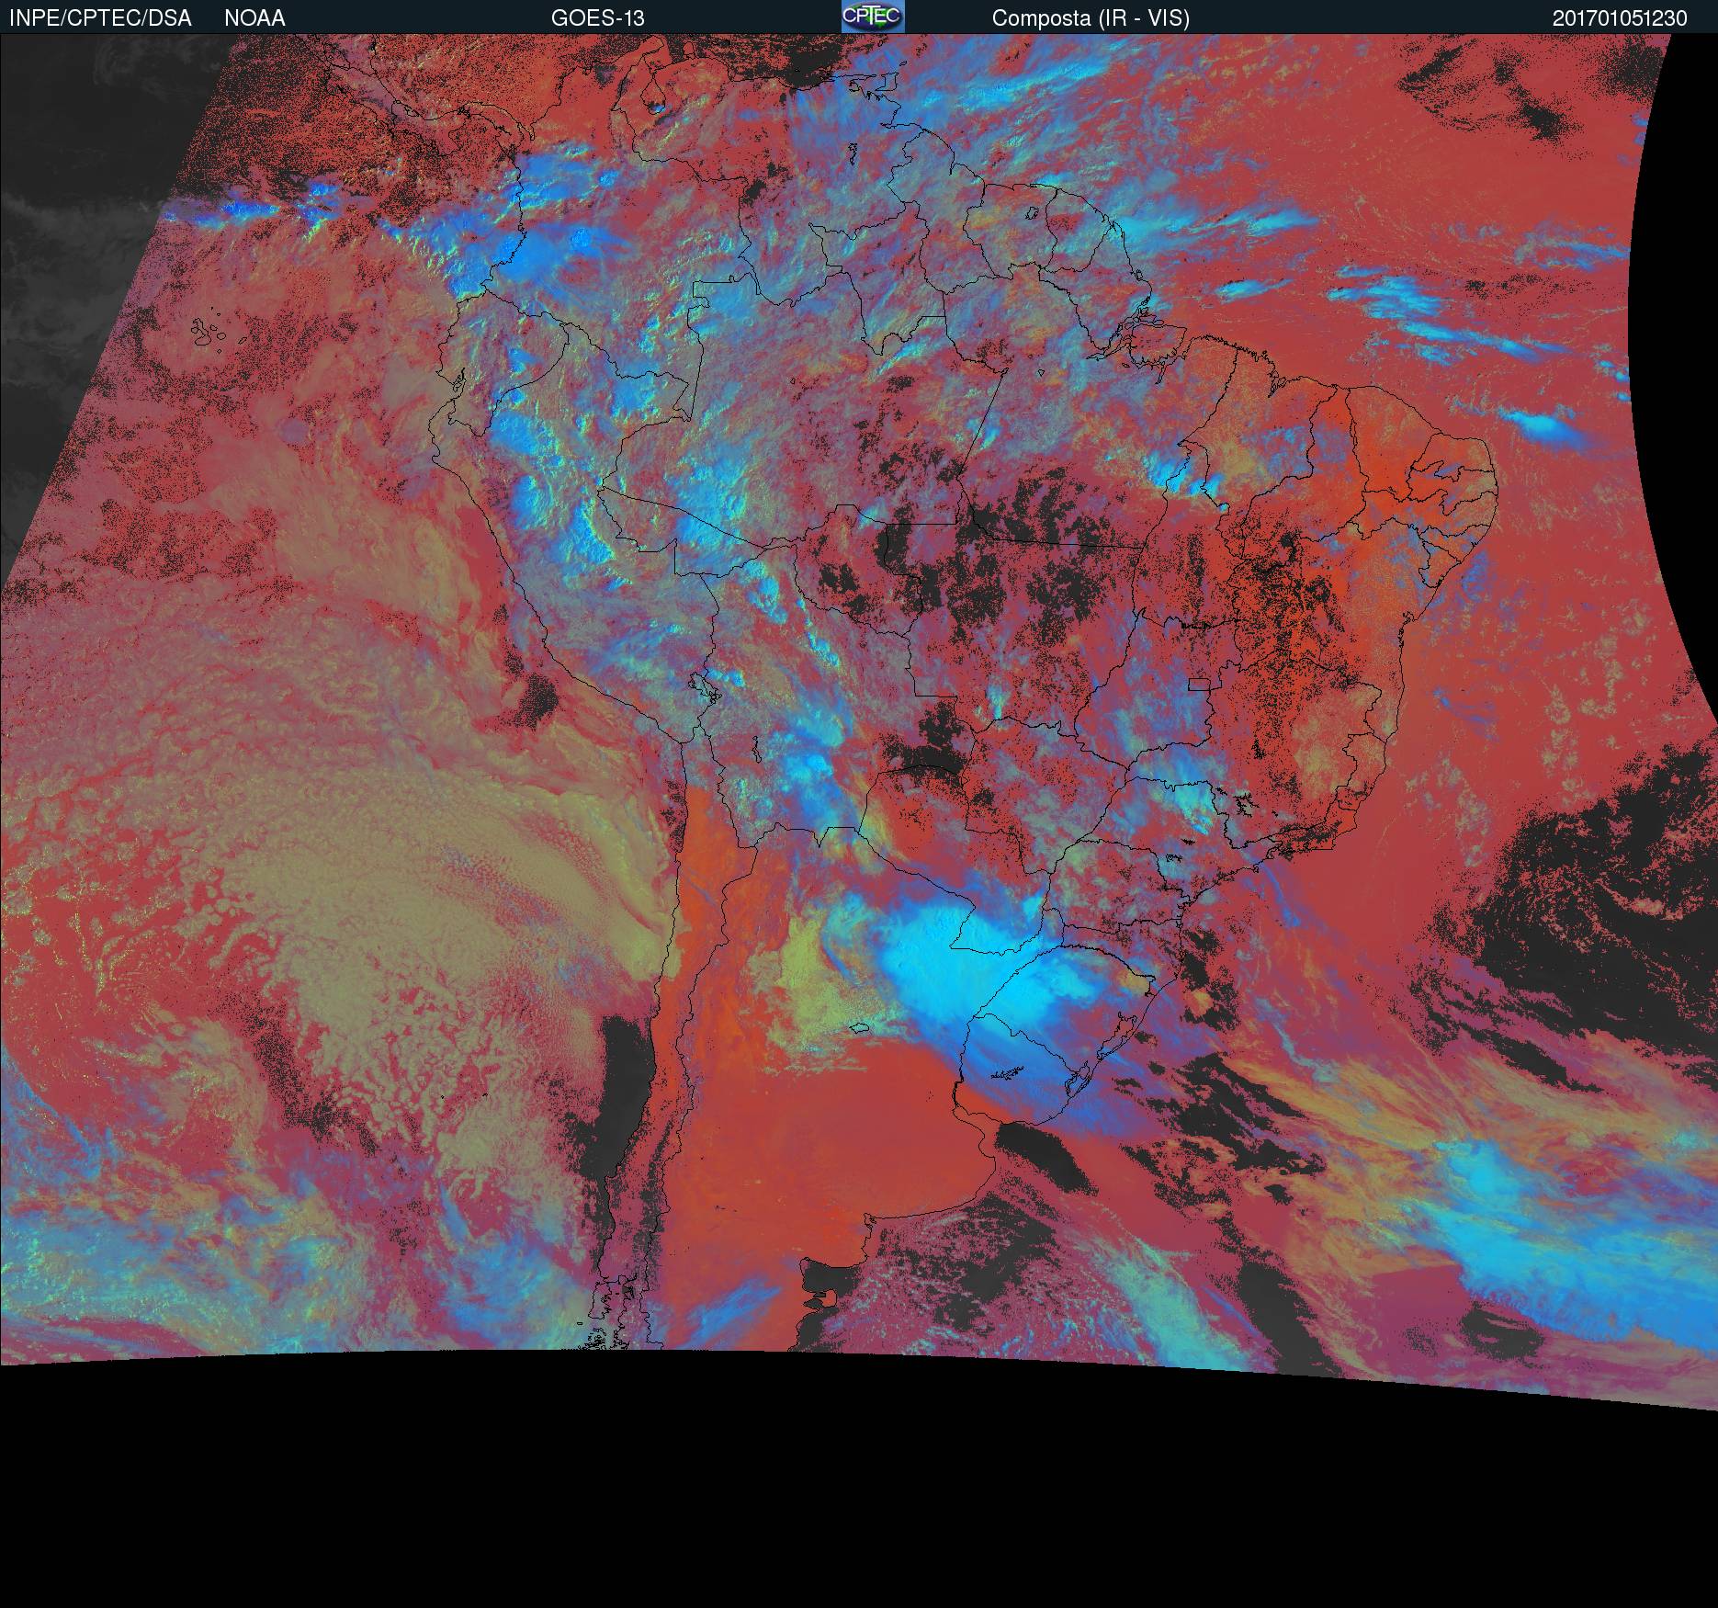1718x1608 pixels.
Task: Click the NOAA label in the header
Action: [x=254, y=18]
